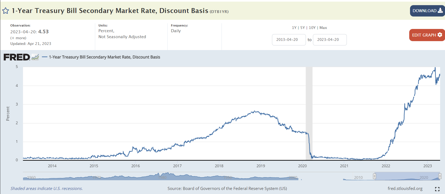Click the end date field 2023-04-20
The height and width of the screenshot is (194, 445).
(329, 40)
